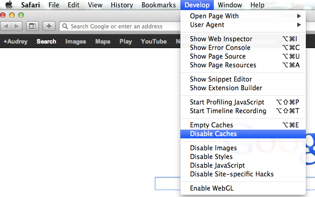
Task: Toggle Enable WebGL option
Action: pyautogui.click(x=243, y=188)
